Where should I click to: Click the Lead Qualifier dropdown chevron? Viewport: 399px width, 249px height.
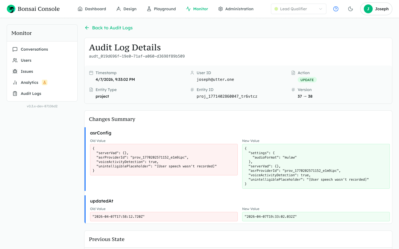point(321,9)
